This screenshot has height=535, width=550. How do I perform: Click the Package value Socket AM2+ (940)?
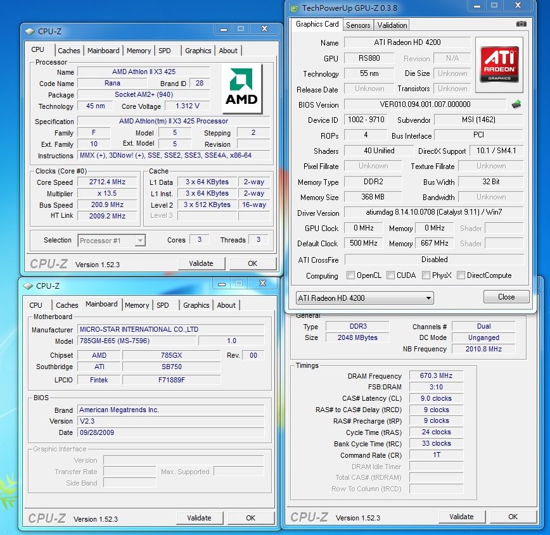(x=143, y=95)
